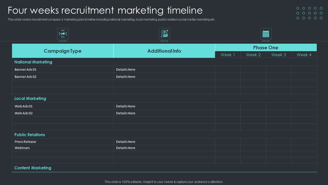Select the 'Week 3' column header
Image resolution: width=328 pixels, height=185 pixels.
[279, 55]
